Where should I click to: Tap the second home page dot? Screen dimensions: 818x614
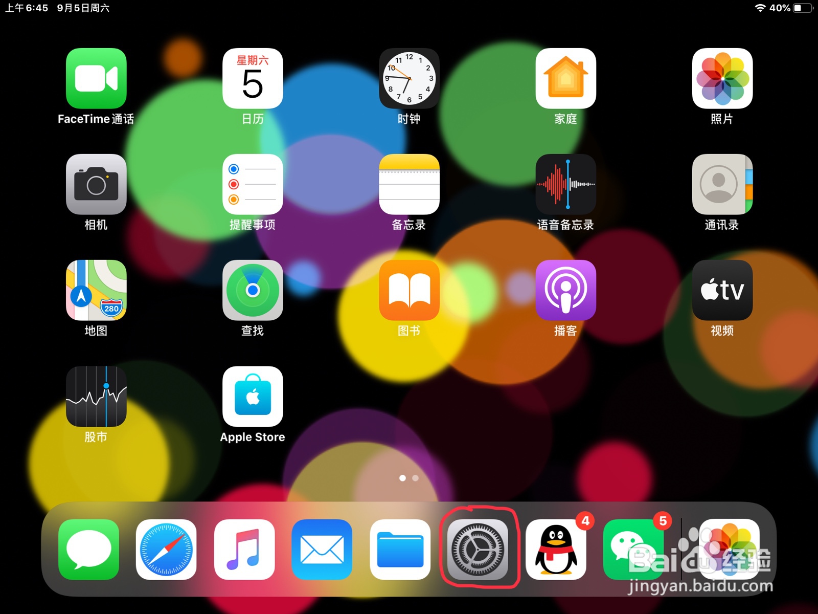click(416, 478)
